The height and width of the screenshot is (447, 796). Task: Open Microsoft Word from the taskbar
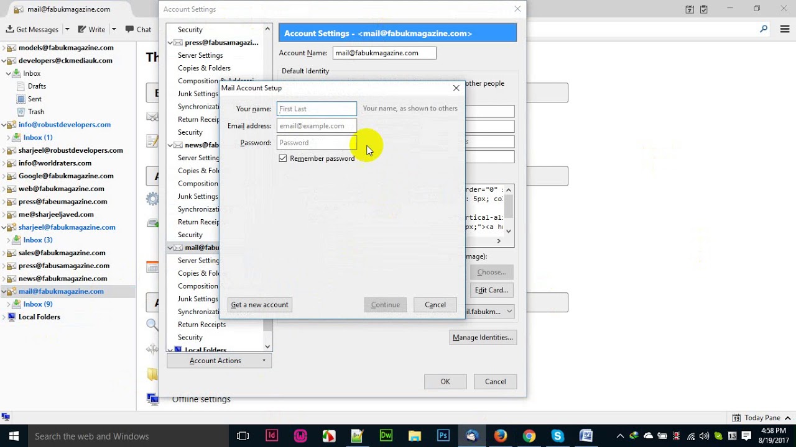point(586,436)
